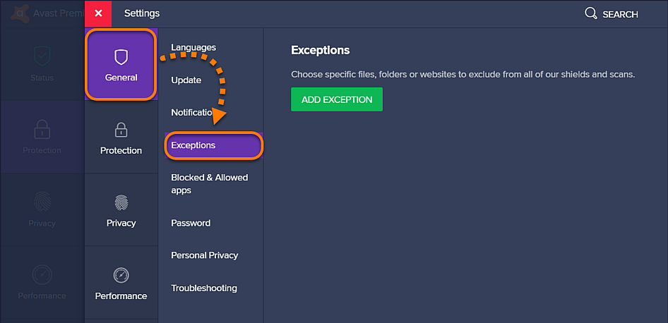668x323 pixels.
Task: Open Blocked & Allowed apps
Action: (210, 184)
